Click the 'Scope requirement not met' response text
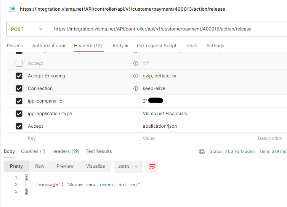 pos(103,185)
